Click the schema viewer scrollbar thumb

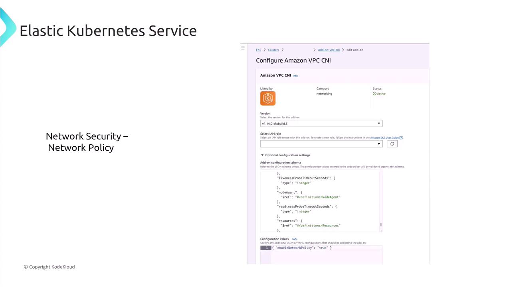[381, 225]
